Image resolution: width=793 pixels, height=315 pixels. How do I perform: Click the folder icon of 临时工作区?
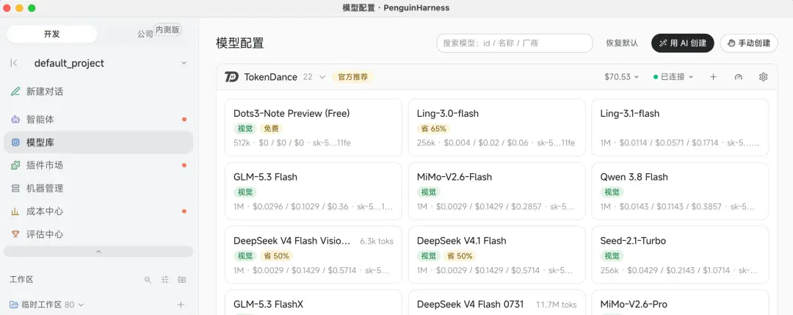(14, 305)
